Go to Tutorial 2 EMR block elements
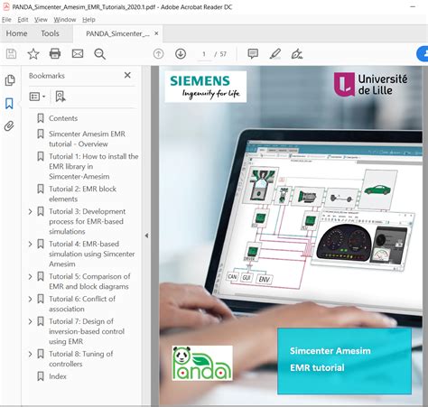The width and height of the screenshot is (428, 407). click(x=82, y=194)
